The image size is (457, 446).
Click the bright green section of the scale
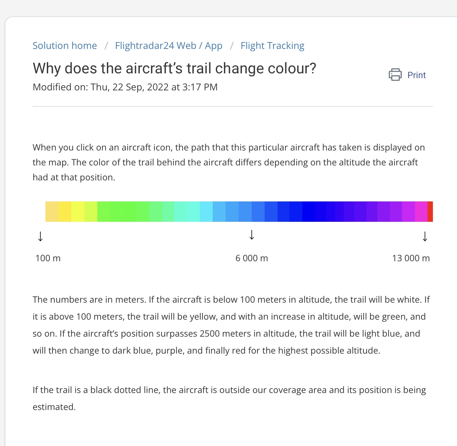tap(123, 212)
